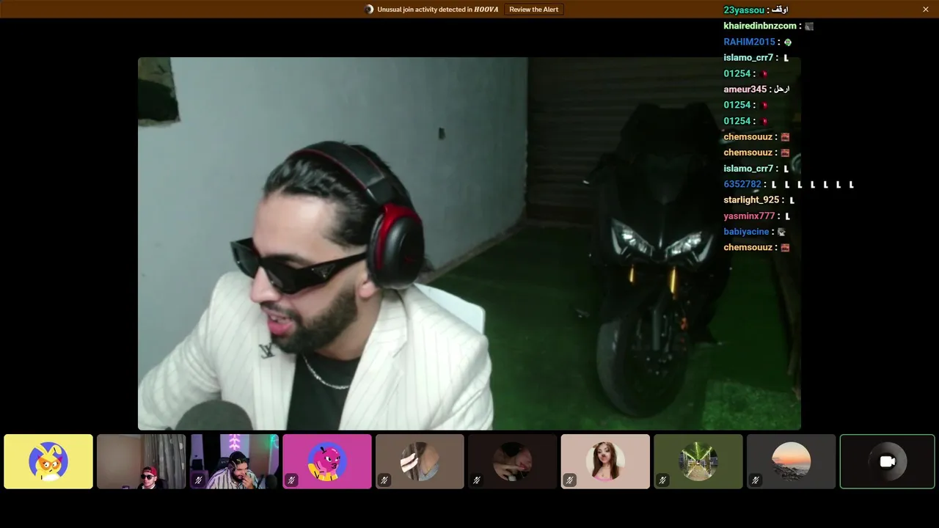
Task: Click the emoji in khairedinbnzcom's message
Action: [809, 26]
